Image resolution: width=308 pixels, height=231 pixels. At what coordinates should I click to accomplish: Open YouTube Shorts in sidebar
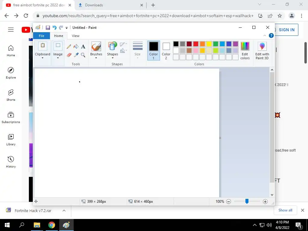(11, 95)
